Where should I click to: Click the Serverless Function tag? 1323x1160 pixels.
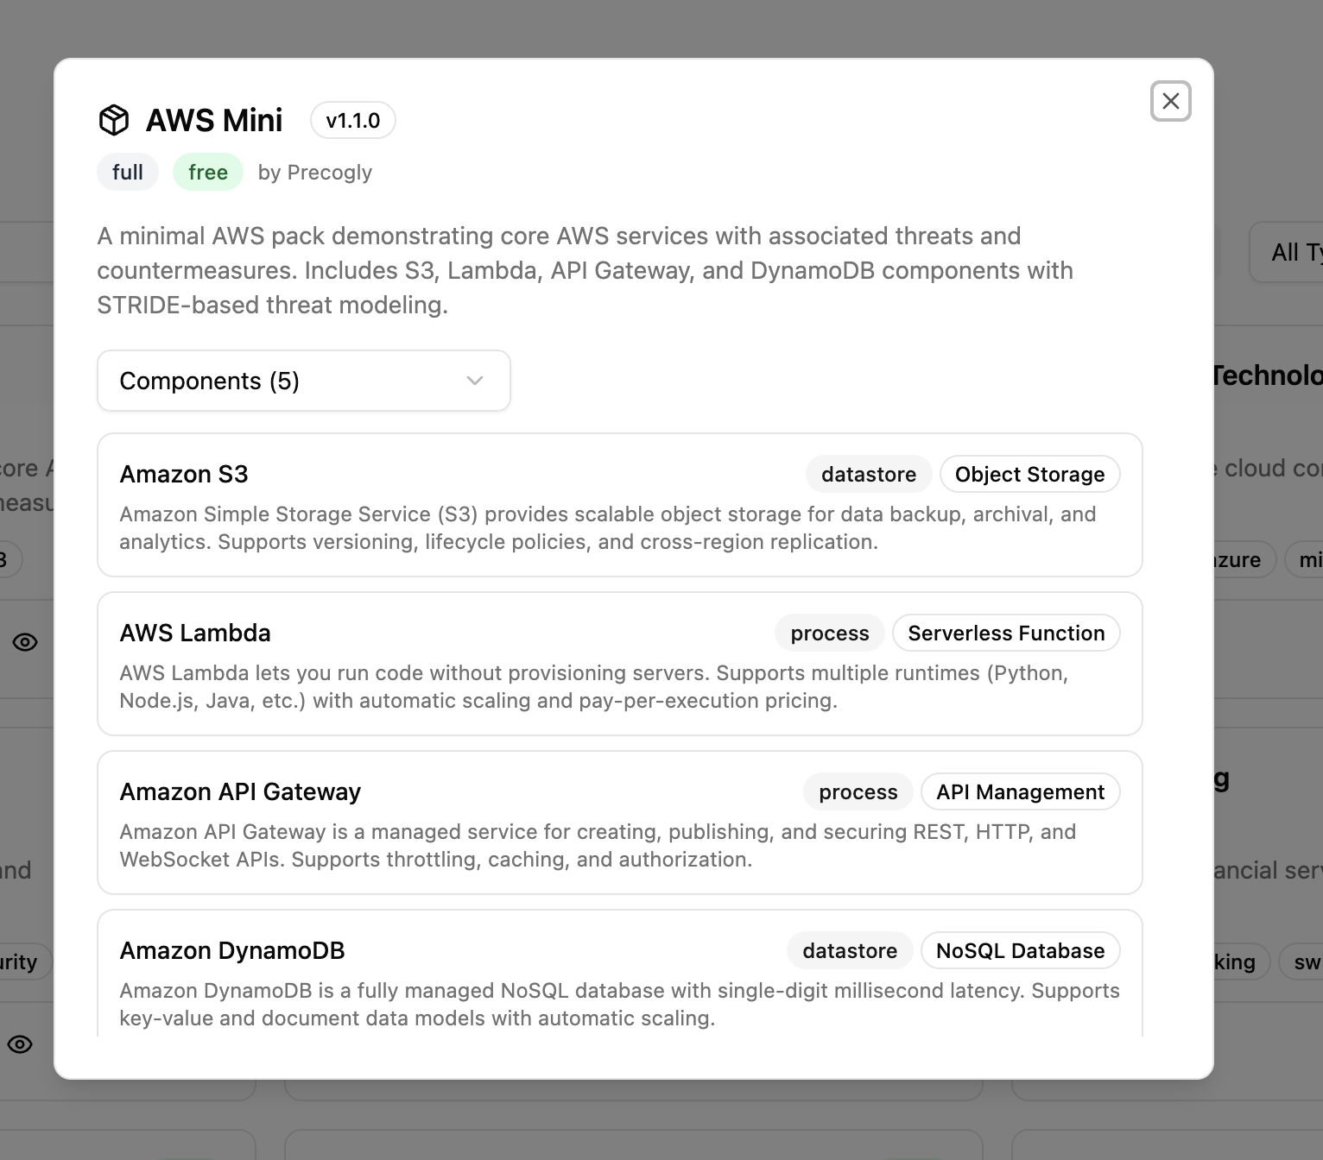(x=1006, y=633)
